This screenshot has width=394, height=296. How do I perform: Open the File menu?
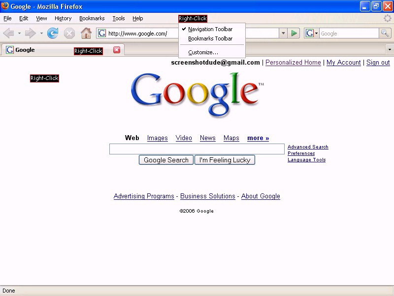pos(7,18)
